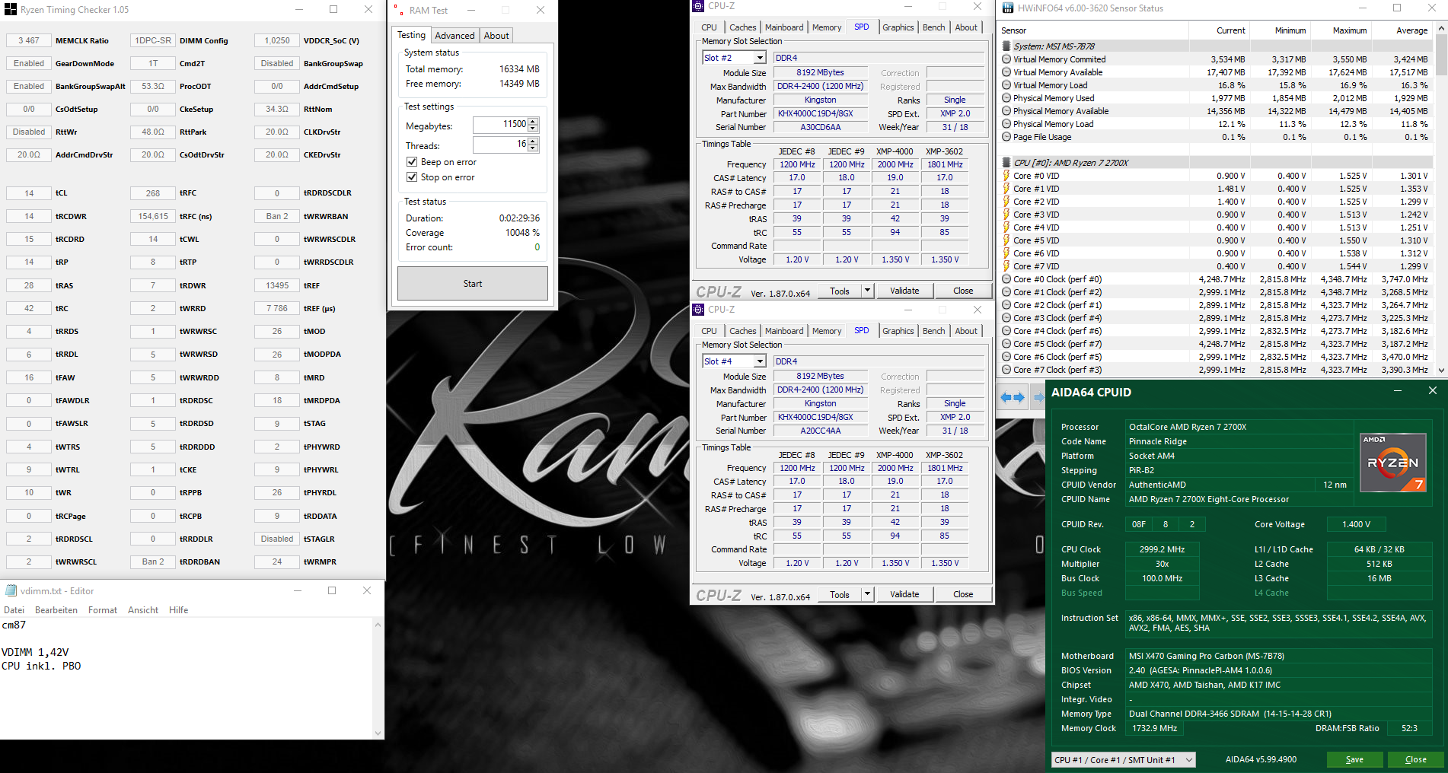Click Validate in the lower CPU-Z window
Viewport: 1448px width, 773px height.
pyautogui.click(x=904, y=594)
